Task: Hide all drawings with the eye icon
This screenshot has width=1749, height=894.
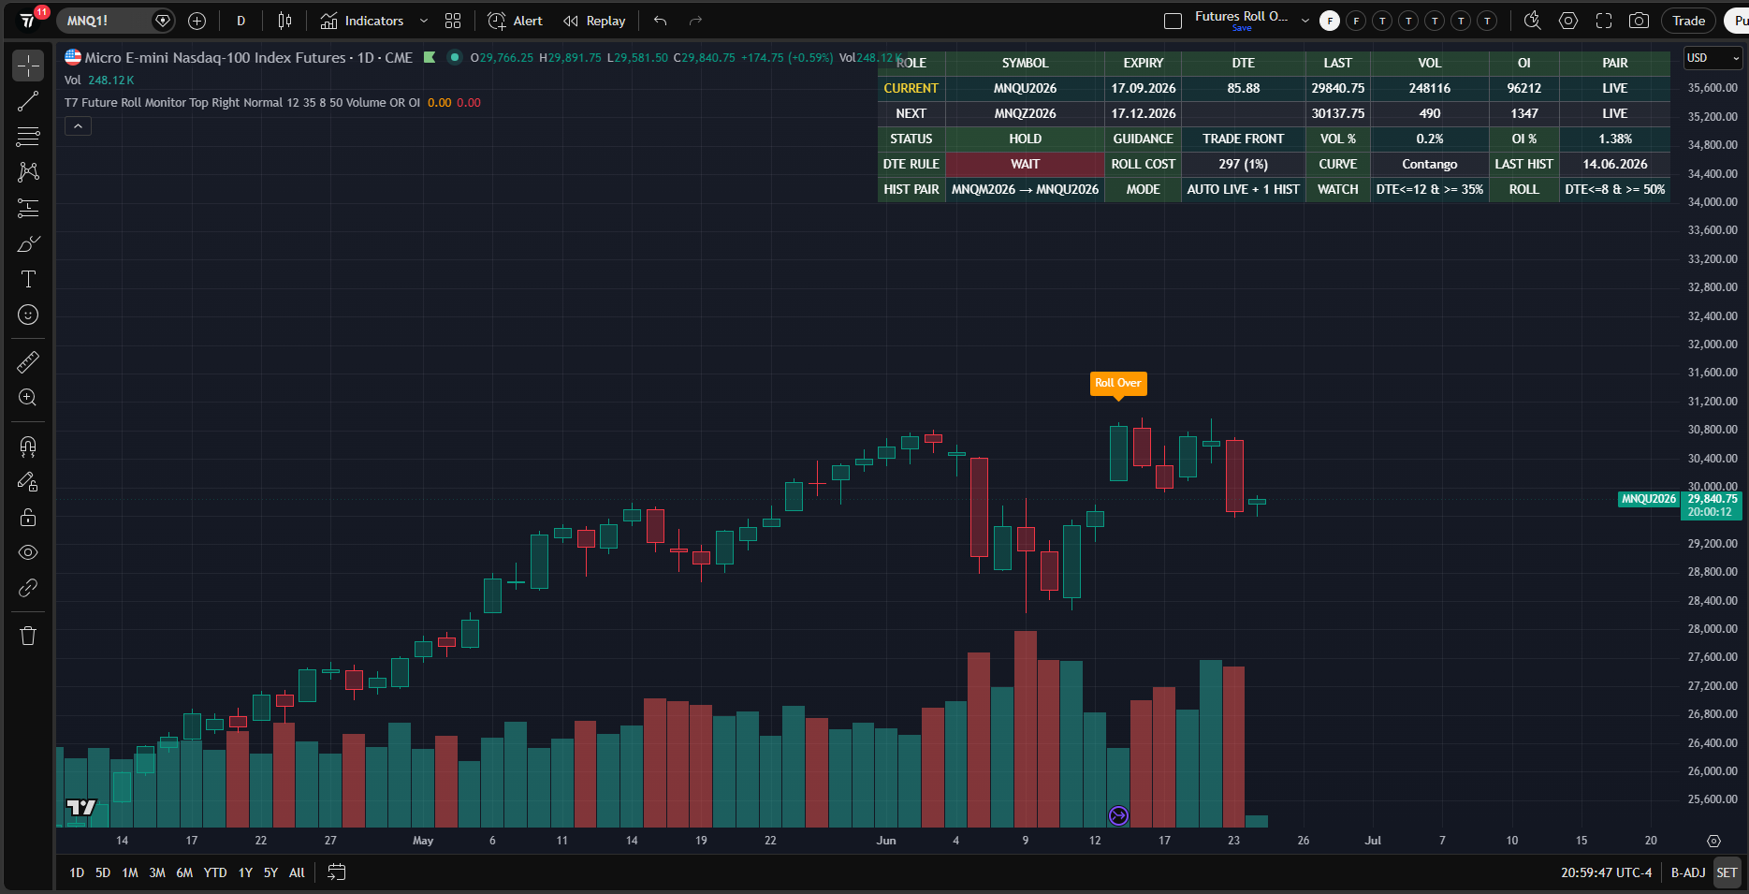Action: click(x=28, y=552)
